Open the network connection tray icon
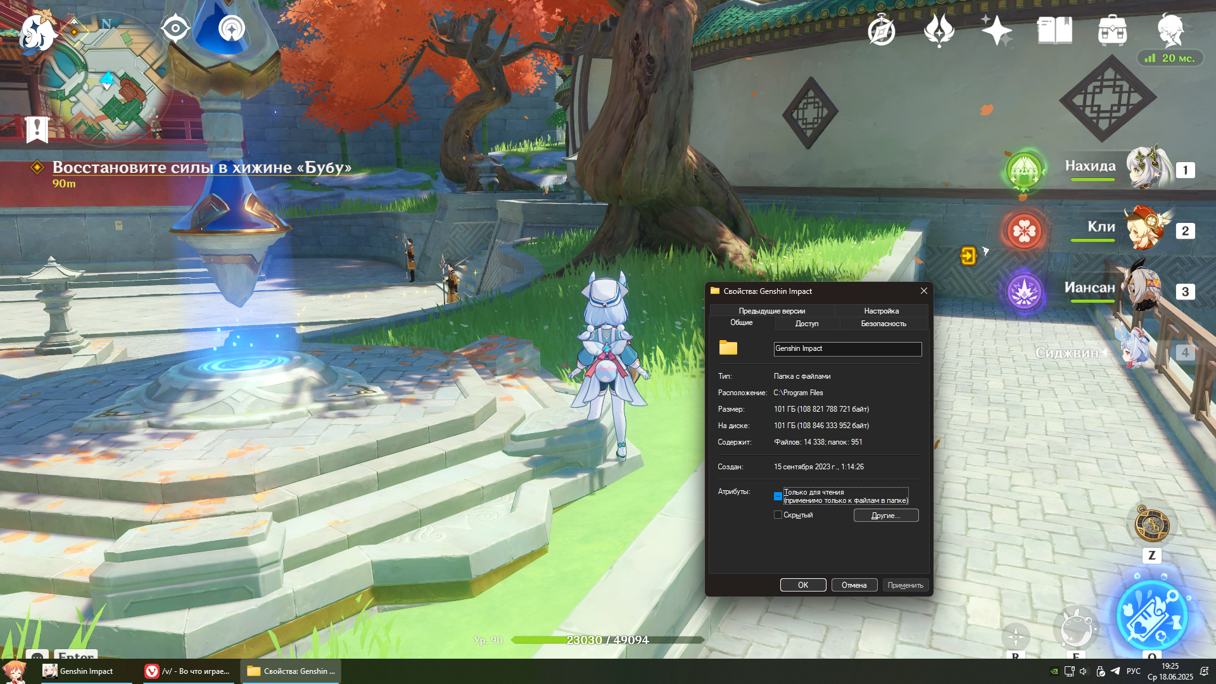This screenshot has width=1216, height=684. 1069,671
